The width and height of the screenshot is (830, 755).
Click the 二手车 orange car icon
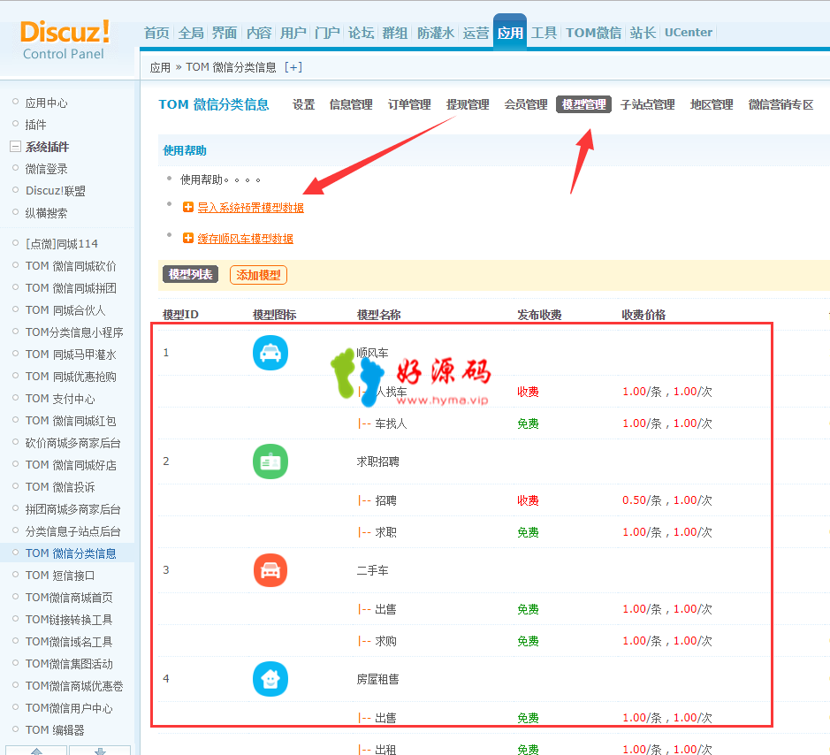coord(270,570)
